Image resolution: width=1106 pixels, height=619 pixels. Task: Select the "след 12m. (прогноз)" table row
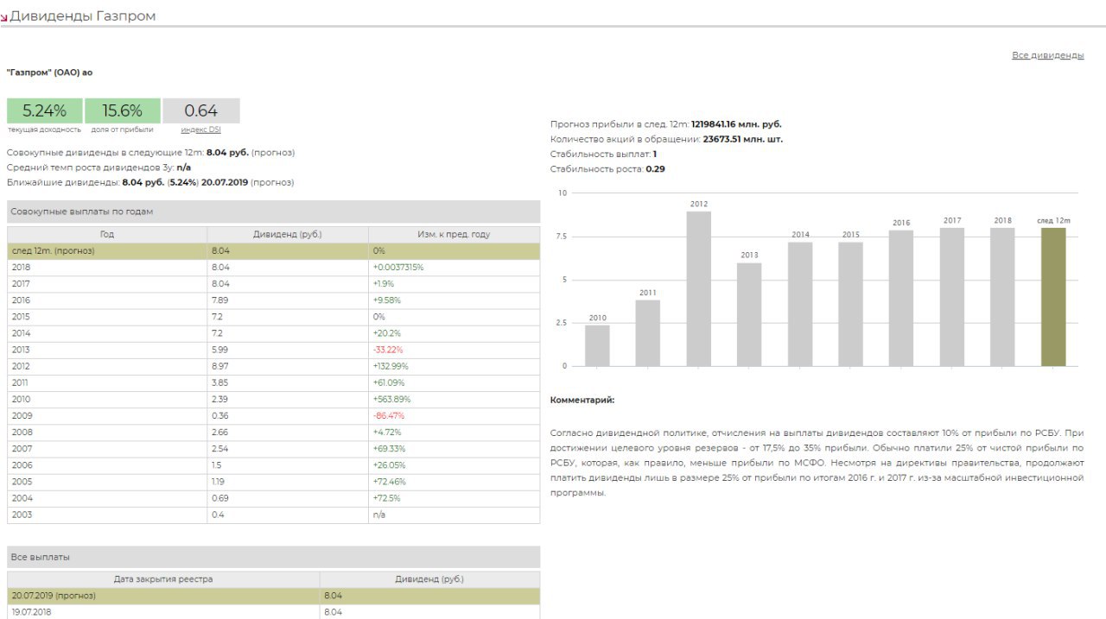(274, 250)
